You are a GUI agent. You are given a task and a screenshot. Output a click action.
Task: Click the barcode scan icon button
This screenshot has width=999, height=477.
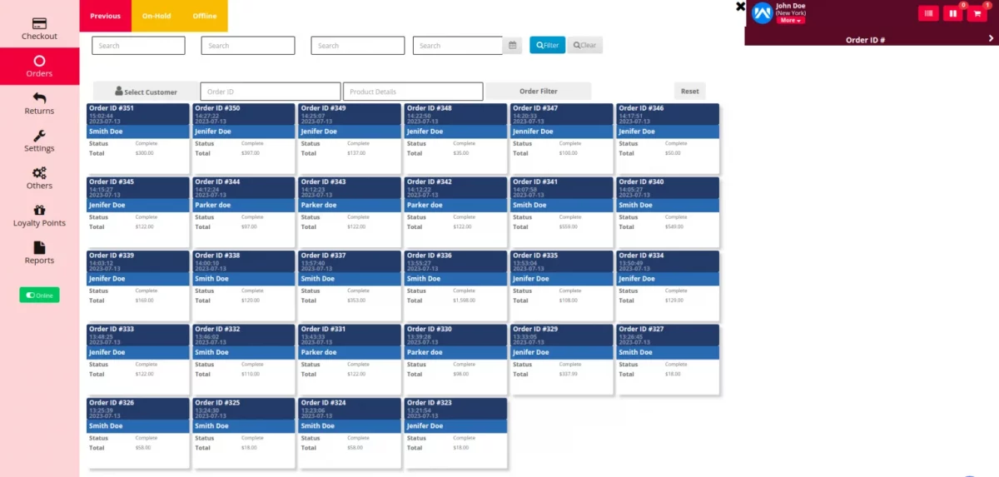pyautogui.click(x=928, y=13)
